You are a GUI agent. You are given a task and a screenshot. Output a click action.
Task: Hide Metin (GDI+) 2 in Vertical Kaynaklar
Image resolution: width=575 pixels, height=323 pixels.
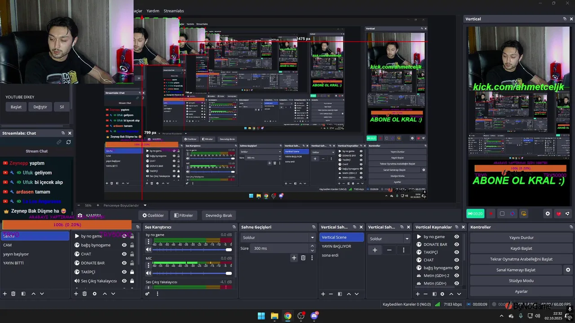(x=456, y=275)
